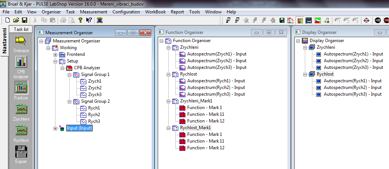Collapse Signal Group 1
This screenshot has height=169, width=389.
pos(69,74)
